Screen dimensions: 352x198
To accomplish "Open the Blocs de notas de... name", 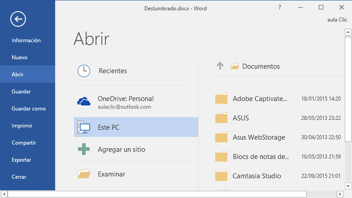I will [261, 157].
